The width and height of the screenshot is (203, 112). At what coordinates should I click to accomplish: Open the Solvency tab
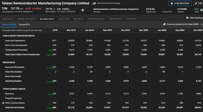click(x=131, y=19)
